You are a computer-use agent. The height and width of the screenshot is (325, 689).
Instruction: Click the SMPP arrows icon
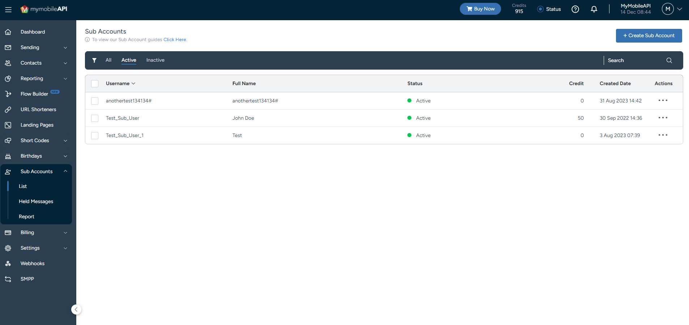click(8, 279)
